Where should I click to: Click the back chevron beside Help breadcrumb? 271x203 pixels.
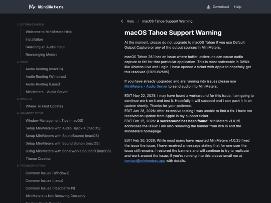[122, 21]
